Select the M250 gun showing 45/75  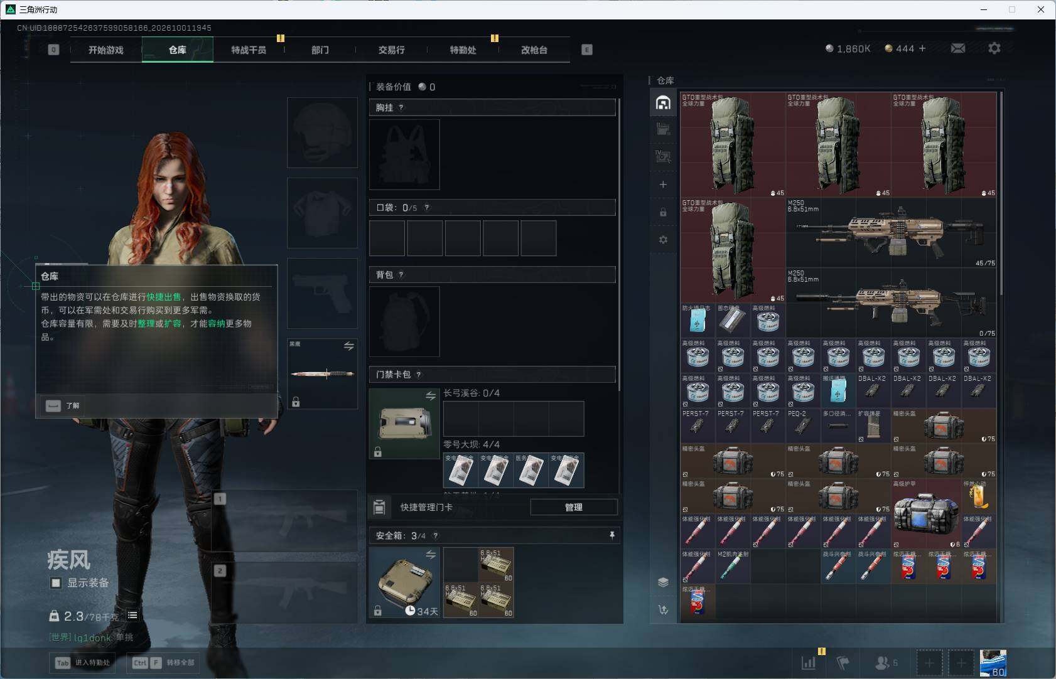click(891, 233)
